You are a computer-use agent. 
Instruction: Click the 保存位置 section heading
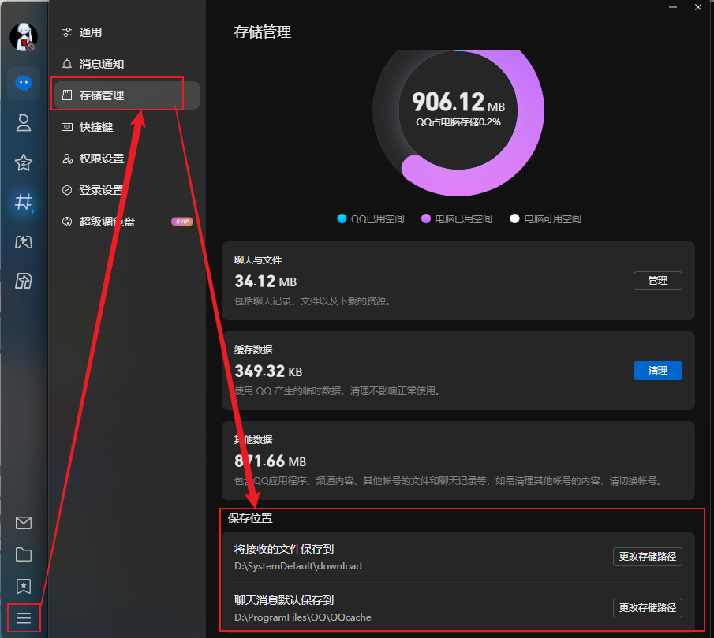pos(250,519)
